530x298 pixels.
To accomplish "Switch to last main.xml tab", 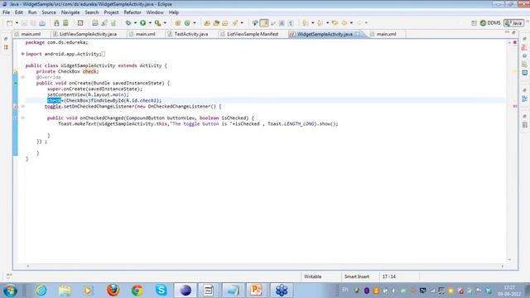I will click(x=386, y=34).
